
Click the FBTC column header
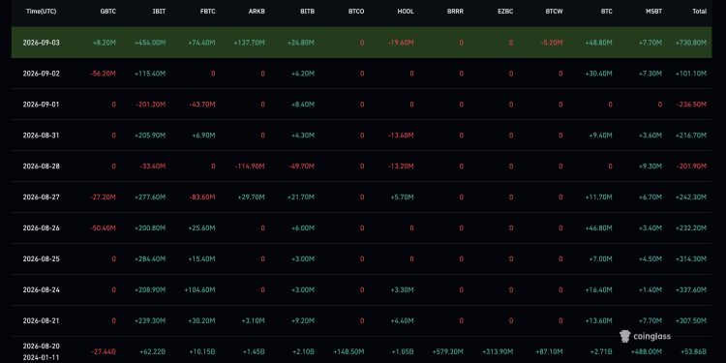click(x=207, y=12)
